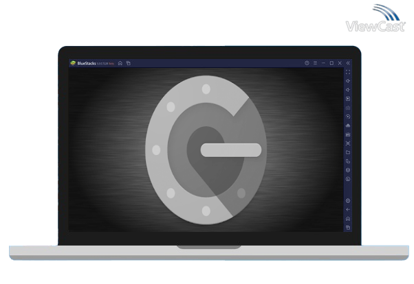Minimize the BlueStacks window
Image resolution: width=414 pixels, height=284 pixels.
[x=323, y=63]
